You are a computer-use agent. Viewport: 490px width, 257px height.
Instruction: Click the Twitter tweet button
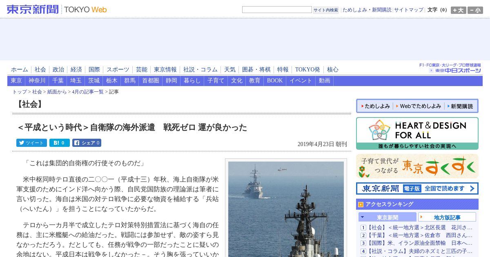point(31,143)
